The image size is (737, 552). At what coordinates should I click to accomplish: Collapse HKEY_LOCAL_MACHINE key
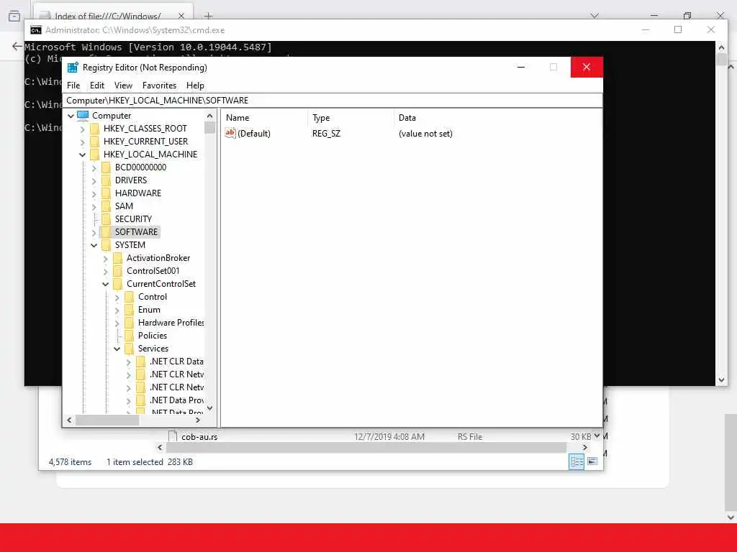pyautogui.click(x=82, y=155)
